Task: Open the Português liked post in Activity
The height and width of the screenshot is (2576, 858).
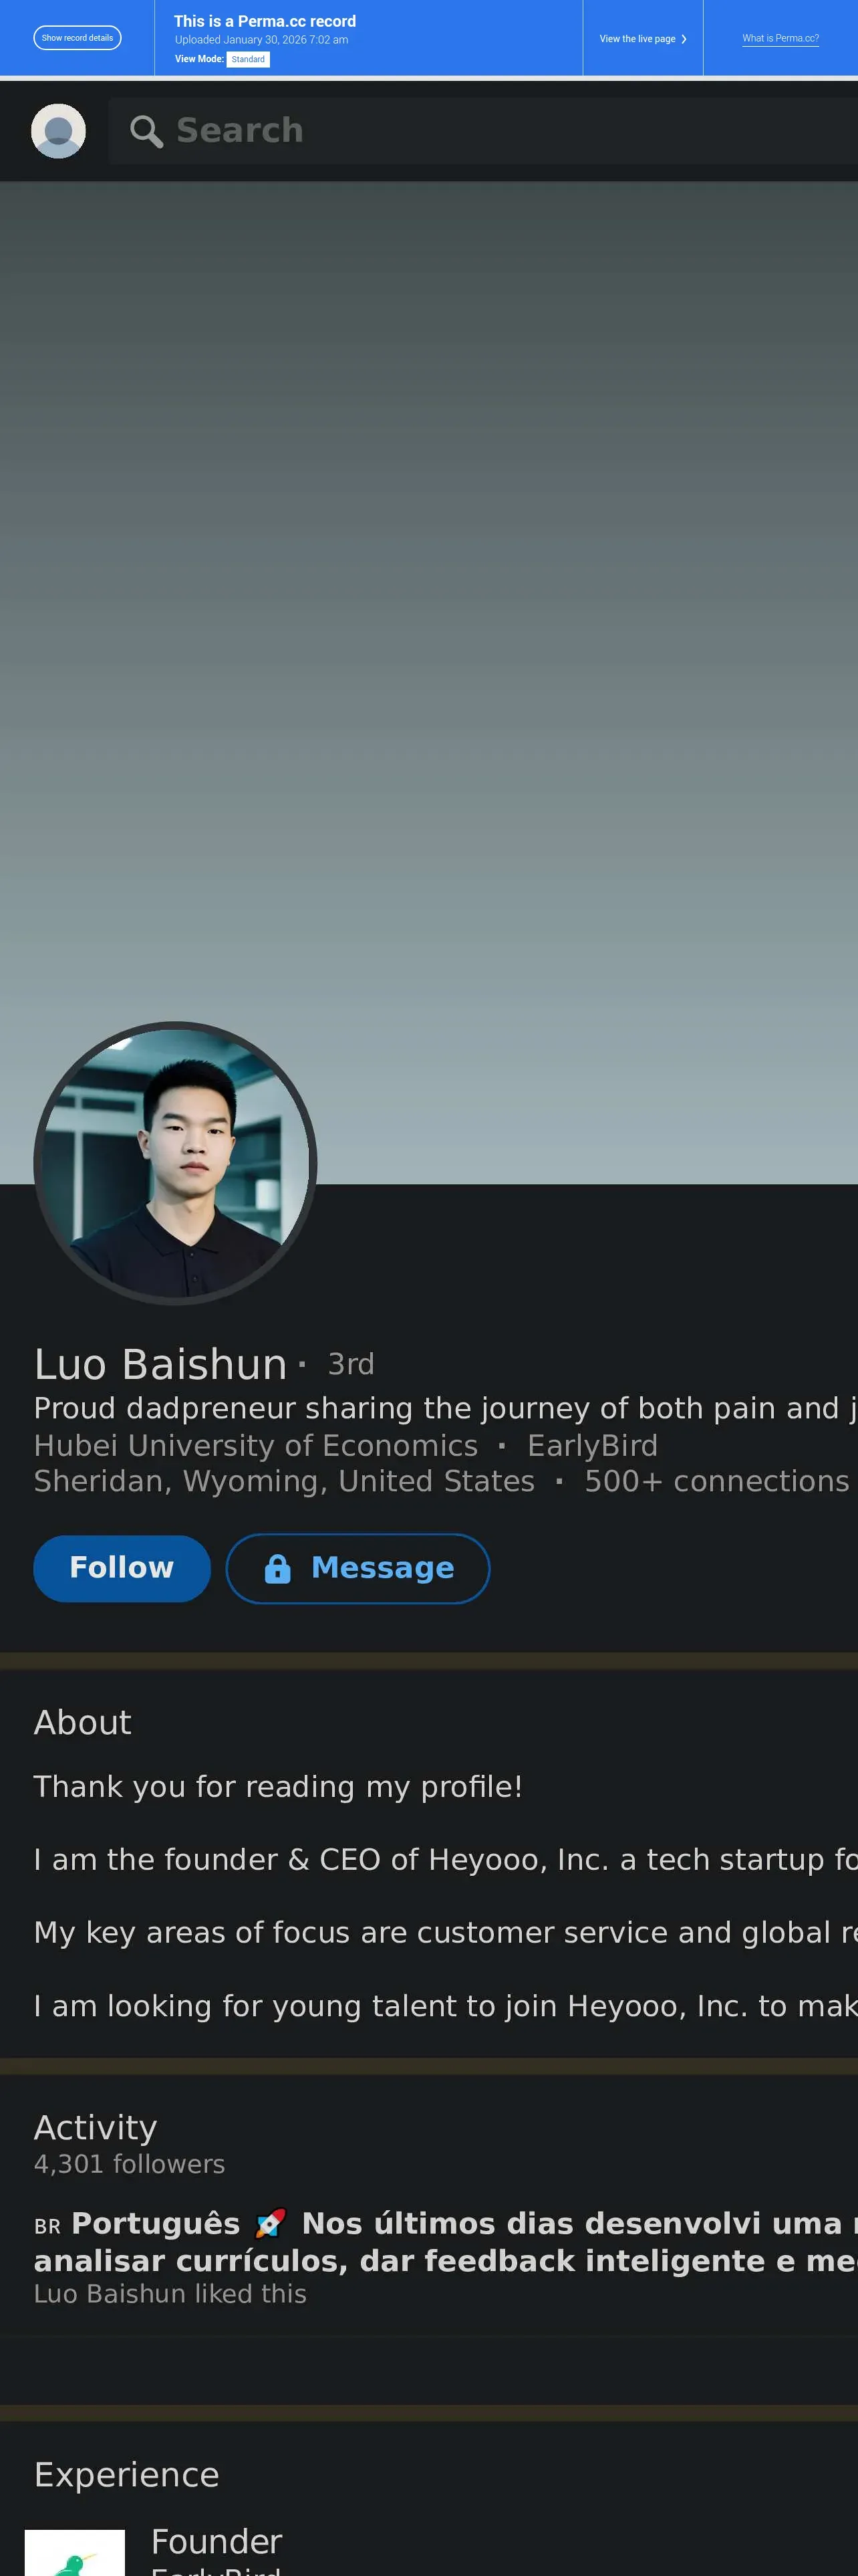Action: pyautogui.click(x=446, y=2242)
